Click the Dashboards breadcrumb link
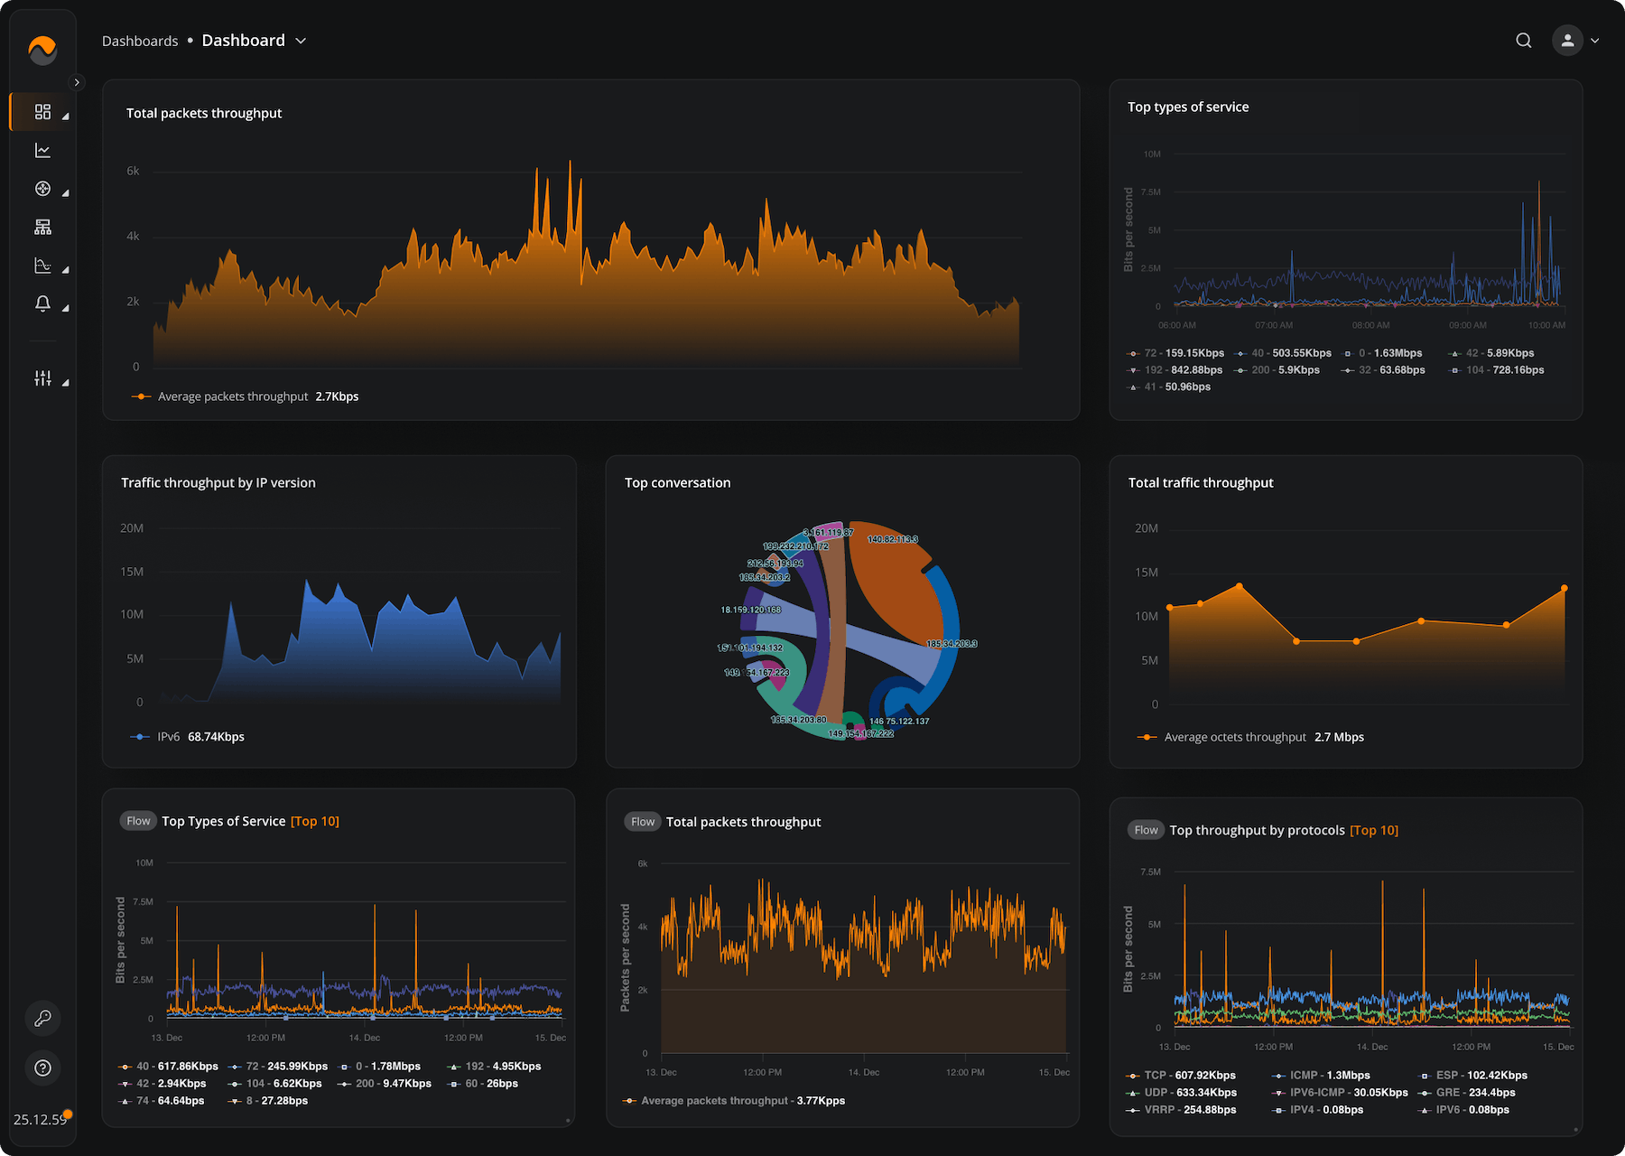The height and width of the screenshot is (1156, 1625). coord(140,41)
